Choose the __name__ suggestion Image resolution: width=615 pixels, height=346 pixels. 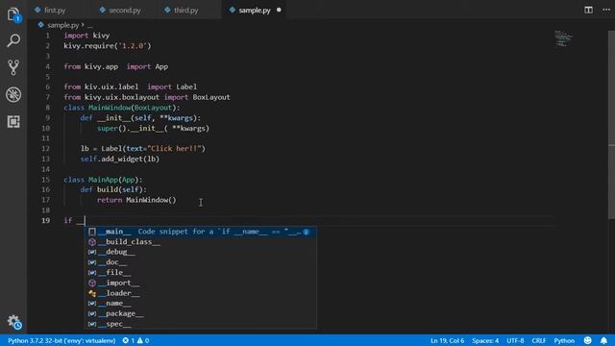(201, 304)
